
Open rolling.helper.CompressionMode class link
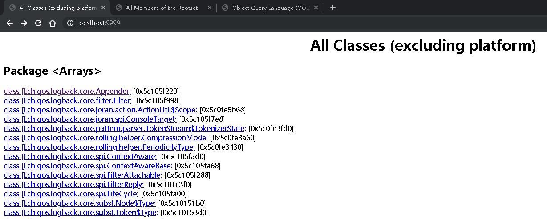[x=105, y=138]
